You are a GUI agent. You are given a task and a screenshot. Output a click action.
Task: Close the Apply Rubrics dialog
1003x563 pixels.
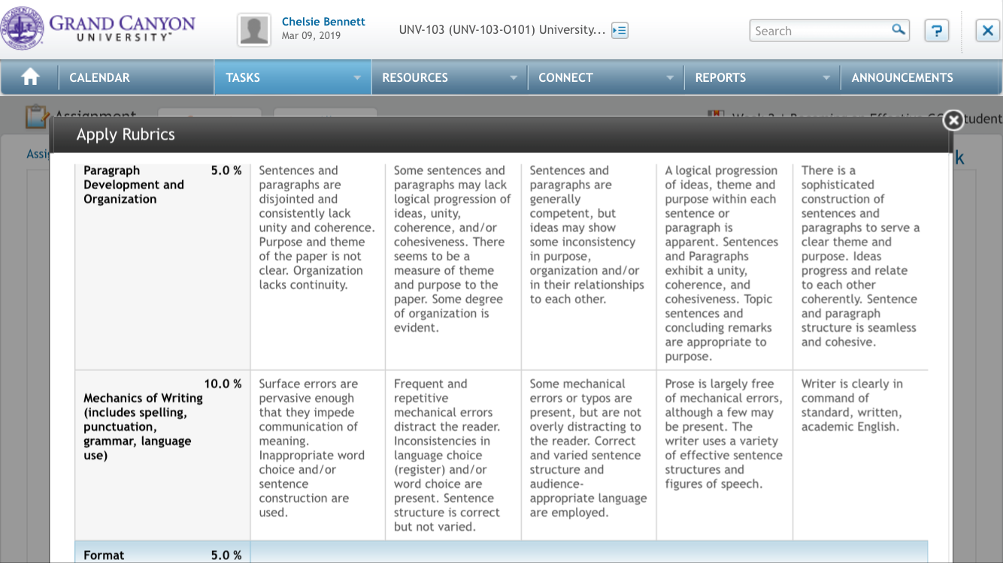[x=953, y=119]
